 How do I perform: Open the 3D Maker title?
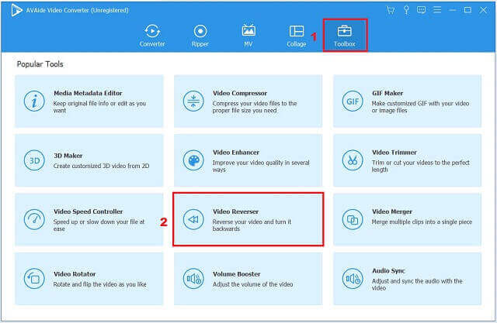pos(68,156)
